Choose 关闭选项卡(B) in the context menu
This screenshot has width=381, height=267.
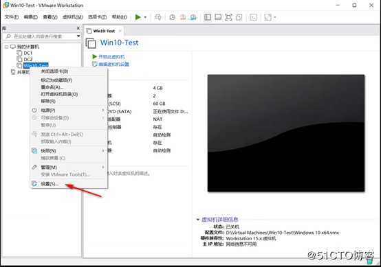(69, 71)
